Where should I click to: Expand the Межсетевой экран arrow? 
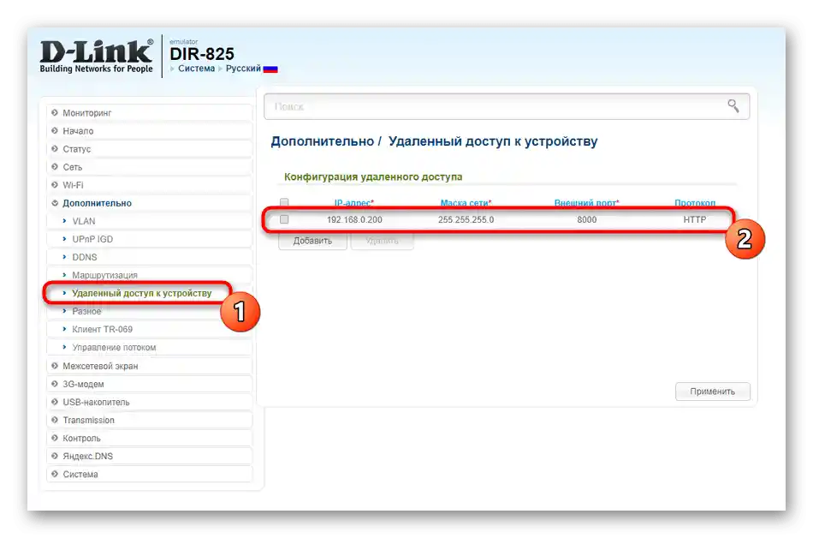tap(55, 366)
